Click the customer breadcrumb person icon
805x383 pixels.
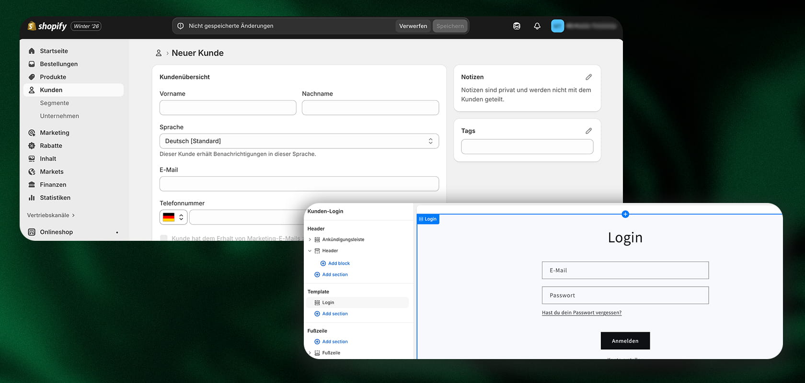tap(159, 53)
